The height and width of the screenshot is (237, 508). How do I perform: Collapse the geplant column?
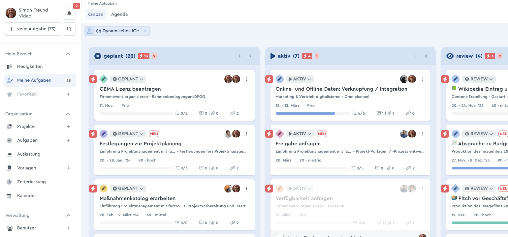(250, 56)
